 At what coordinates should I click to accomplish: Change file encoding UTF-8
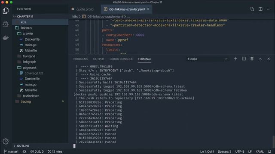coord(240,151)
